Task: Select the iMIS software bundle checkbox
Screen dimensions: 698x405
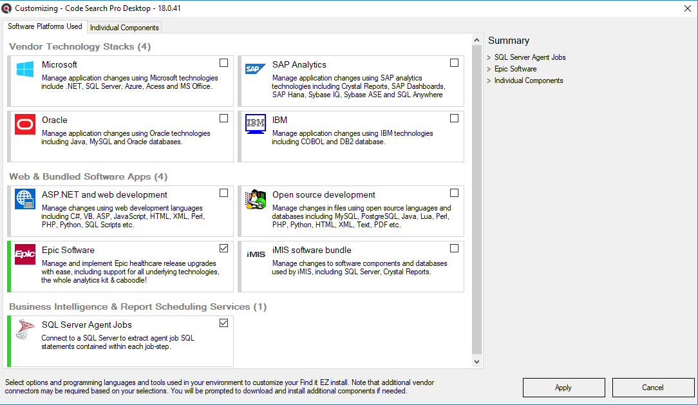Action: pyautogui.click(x=454, y=249)
